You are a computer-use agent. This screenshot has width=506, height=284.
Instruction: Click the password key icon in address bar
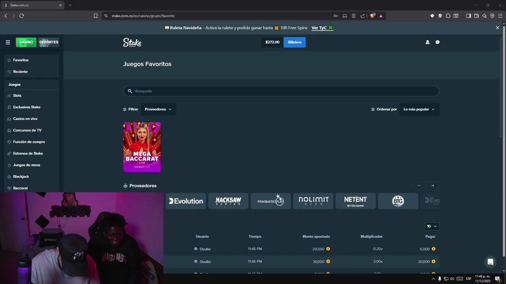[x=336, y=16]
